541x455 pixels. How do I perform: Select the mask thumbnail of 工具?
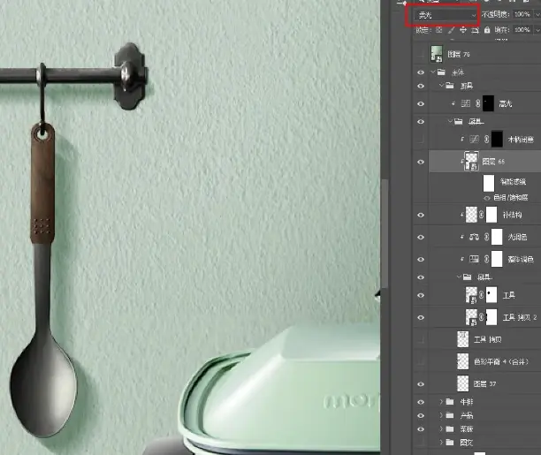coord(491,295)
